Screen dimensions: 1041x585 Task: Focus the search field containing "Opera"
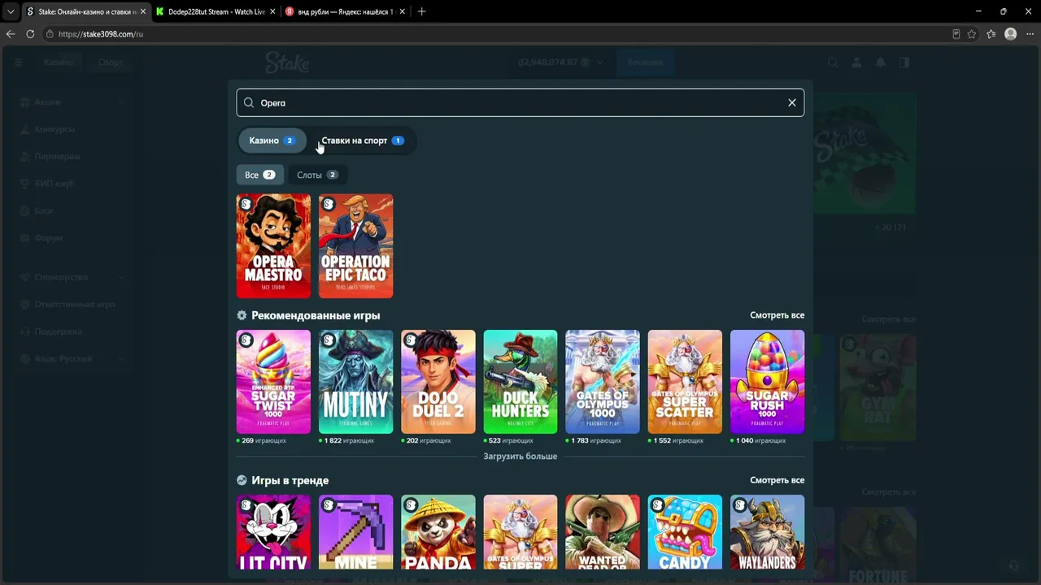pyautogui.click(x=520, y=103)
